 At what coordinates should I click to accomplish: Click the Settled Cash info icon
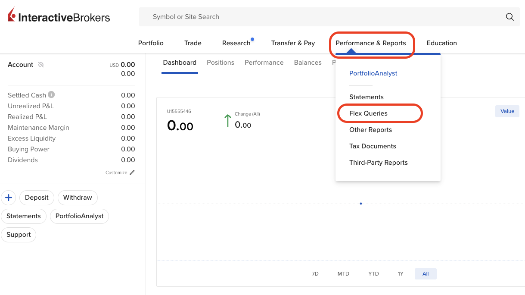[51, 95]
